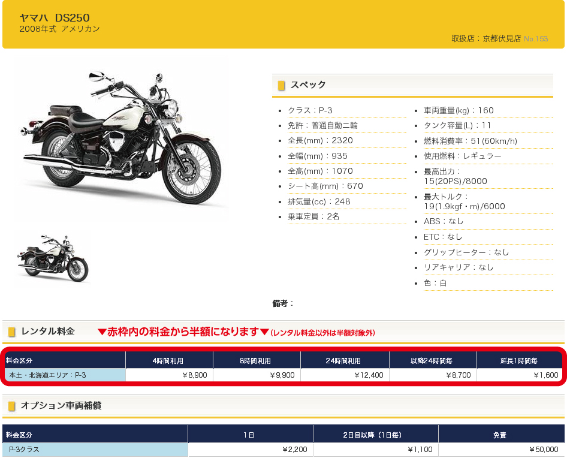The image size is (567, 458).
Task: Click the 本土・北海道エリア：P-3 row label
Action: click(x=65, y=375)
